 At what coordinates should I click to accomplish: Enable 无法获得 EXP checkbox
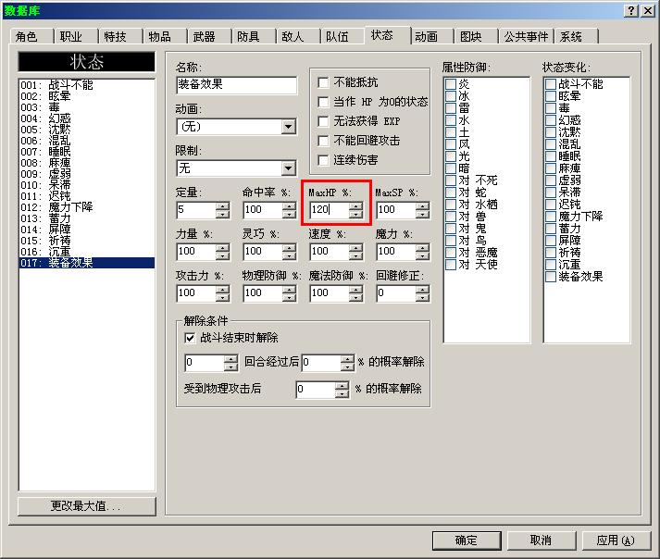pos(323,121)
